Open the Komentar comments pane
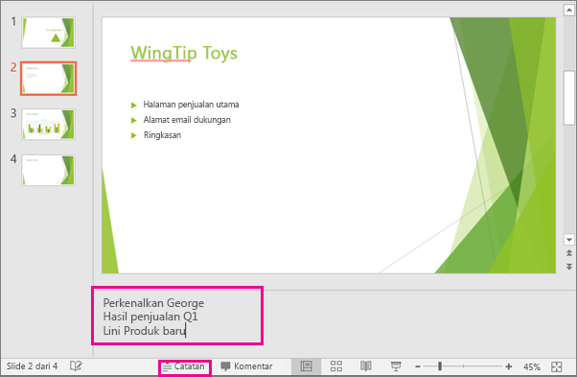This screenshot has height=377, width=577. coord(246,366)
